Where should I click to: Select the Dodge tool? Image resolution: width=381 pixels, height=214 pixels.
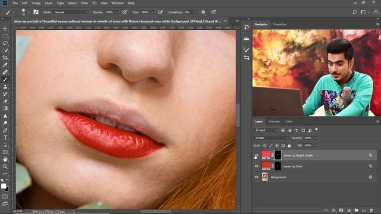tap(5, 123)
